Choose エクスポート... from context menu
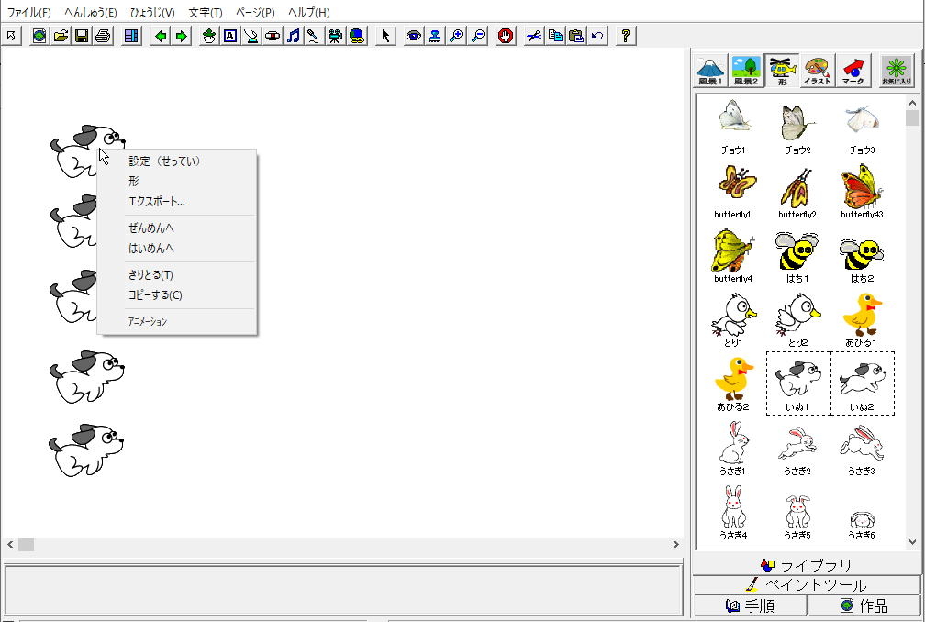 point(156,202)
